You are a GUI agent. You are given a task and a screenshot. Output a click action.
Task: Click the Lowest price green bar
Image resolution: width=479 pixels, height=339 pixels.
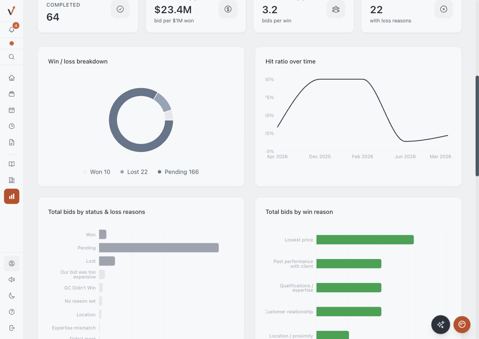pyautogui.click(x=365, y=240)
